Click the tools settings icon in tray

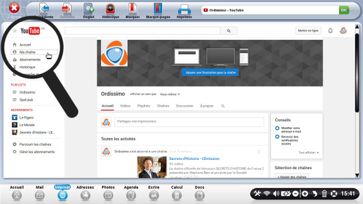point(257,193)
